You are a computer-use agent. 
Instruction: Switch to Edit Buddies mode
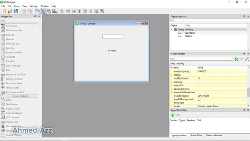click(48, 11)
